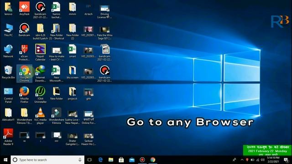Select the VLC media player shortcut

point(41,116)
